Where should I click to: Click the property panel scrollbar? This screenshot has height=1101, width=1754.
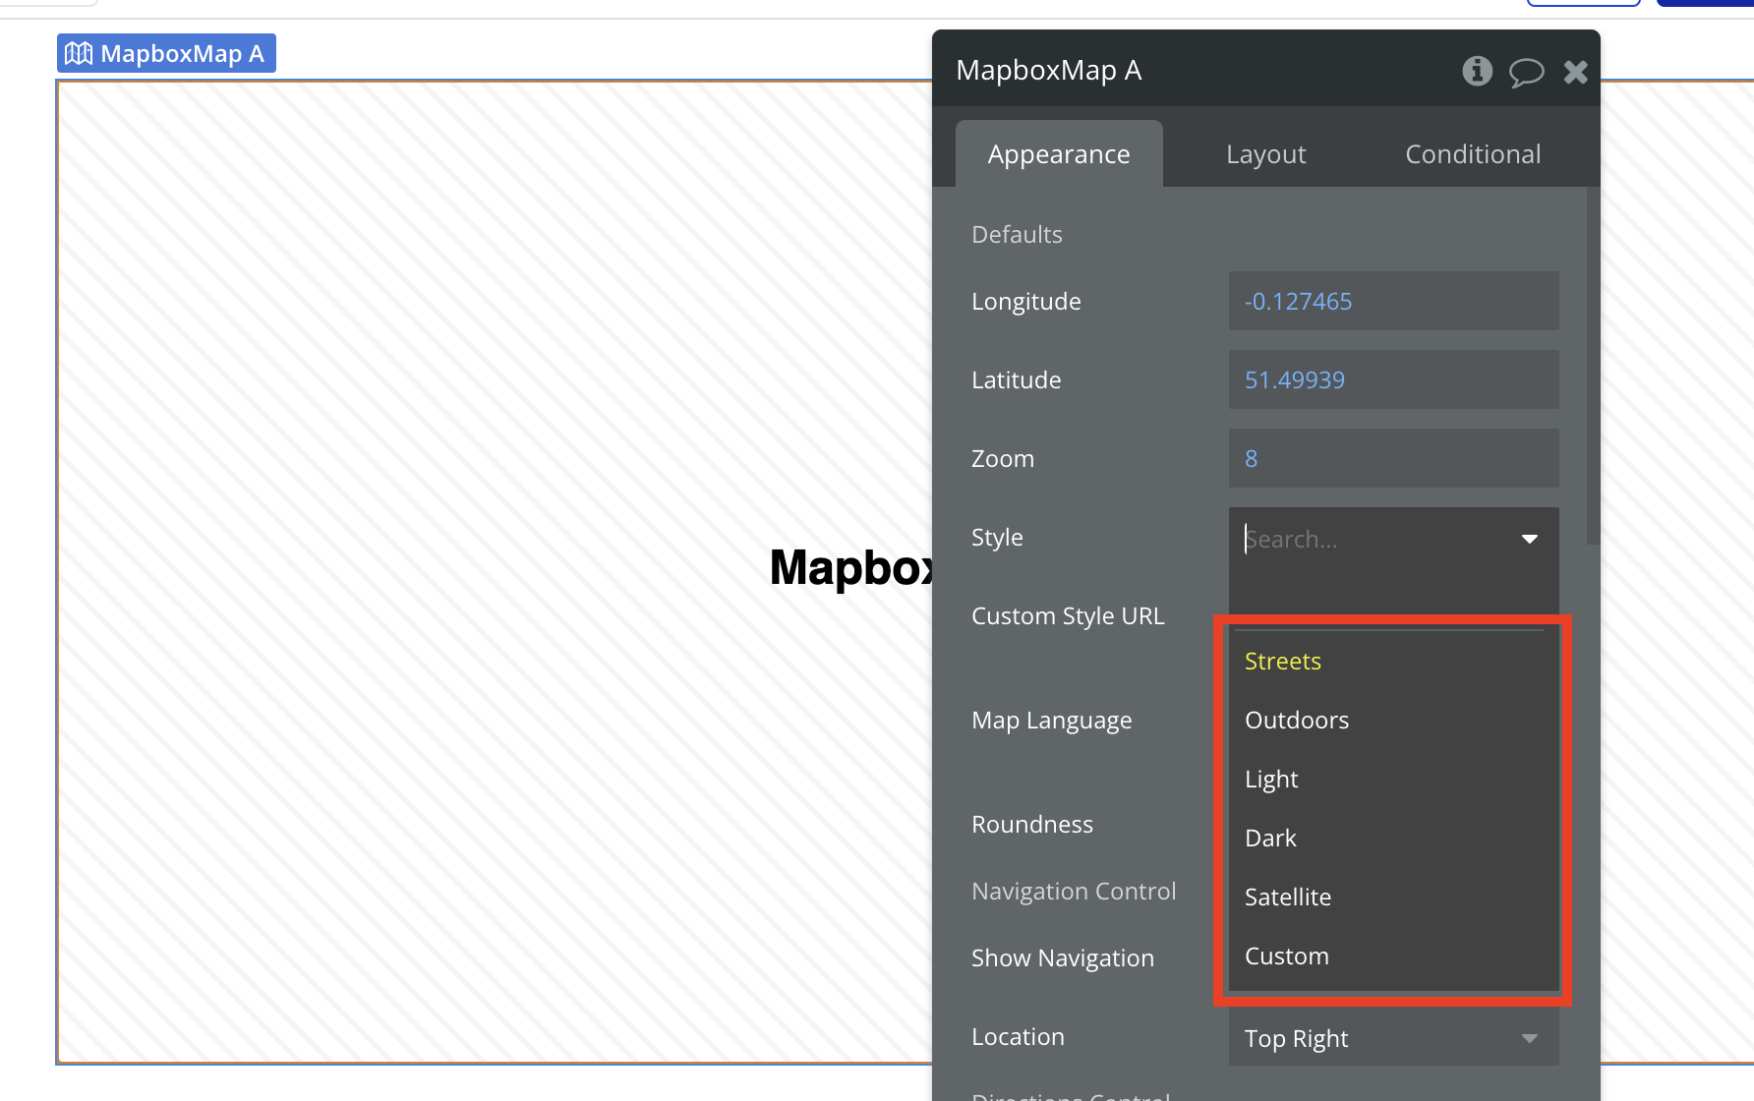point(1593,366)
